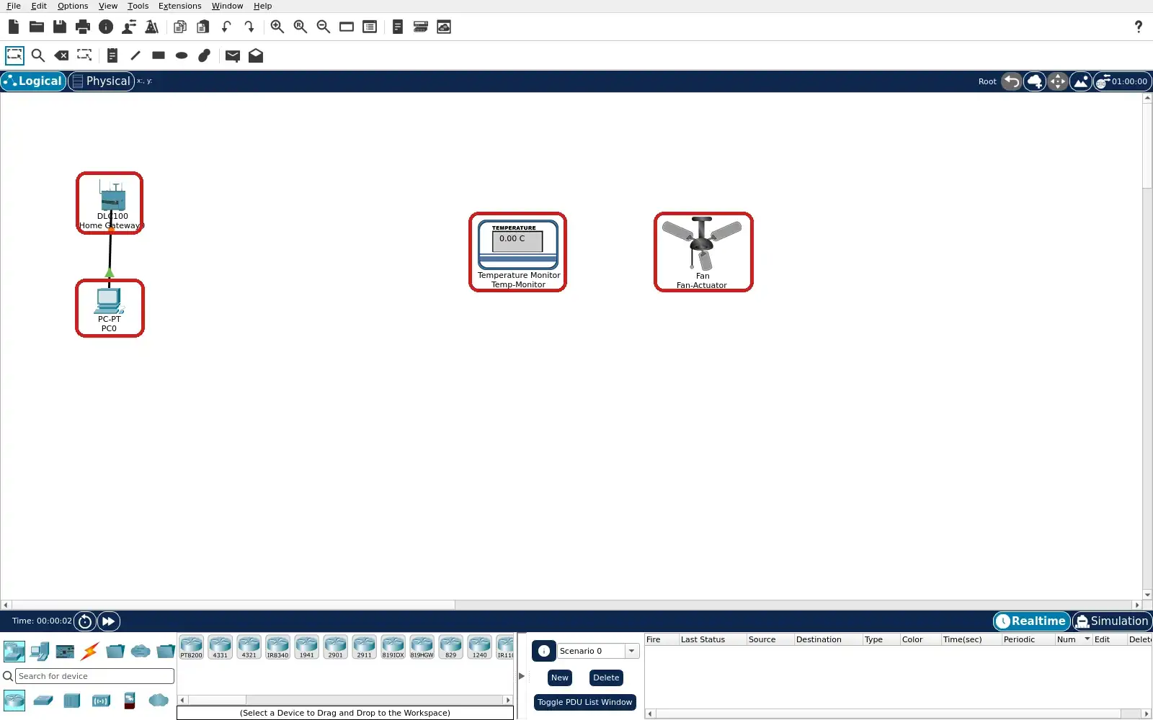Select the PT8200 router device

[x=191, y=647]
